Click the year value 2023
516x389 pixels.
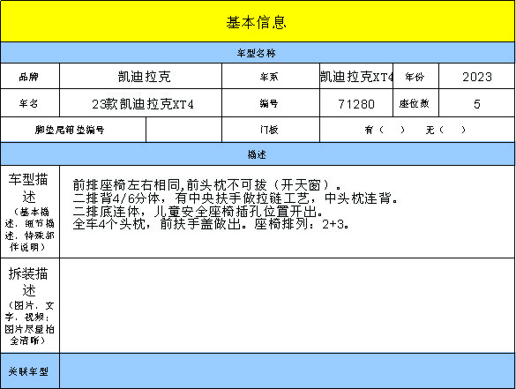click(x=477, y=77)
